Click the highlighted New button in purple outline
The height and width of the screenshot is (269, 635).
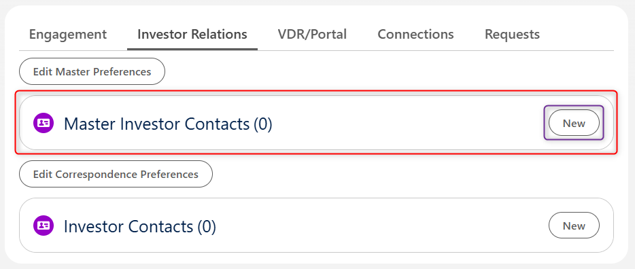click(x=574, y=124)
